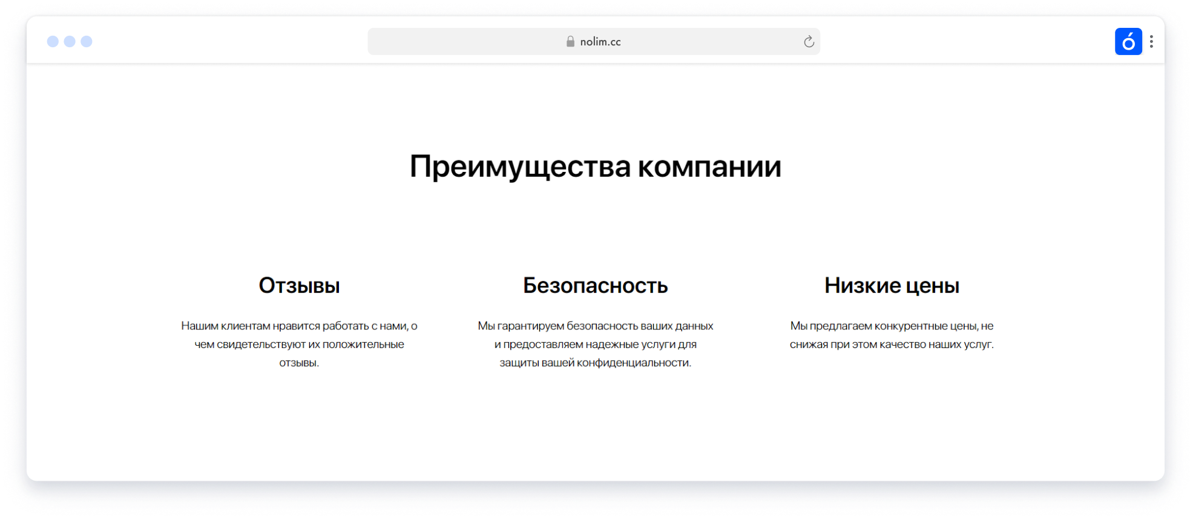
Task: Click the first window control dot
Action: click(x=53, y=41)
